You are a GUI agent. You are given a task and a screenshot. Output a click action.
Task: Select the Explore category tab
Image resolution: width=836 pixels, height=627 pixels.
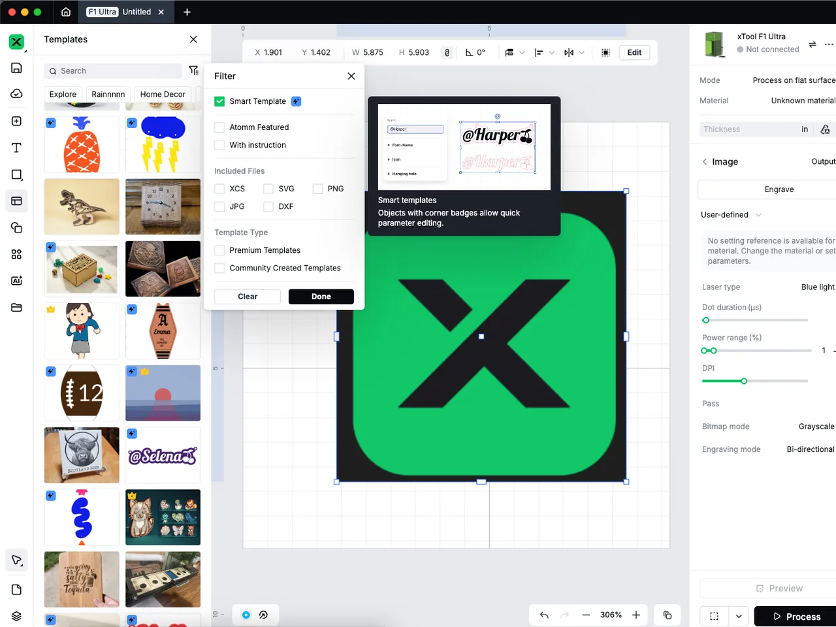click(x=63, y=94)
